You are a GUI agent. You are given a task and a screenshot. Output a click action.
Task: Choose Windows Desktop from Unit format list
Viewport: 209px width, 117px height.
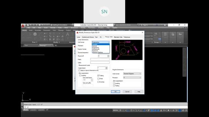click(101, 52)
